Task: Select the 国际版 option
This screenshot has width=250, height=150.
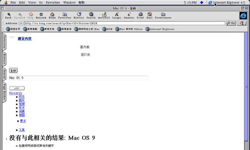Action: (x=85, y=55)
